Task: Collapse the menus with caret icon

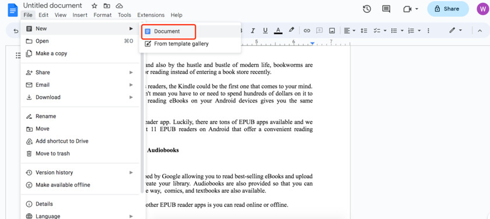Action: pos(480,30)
